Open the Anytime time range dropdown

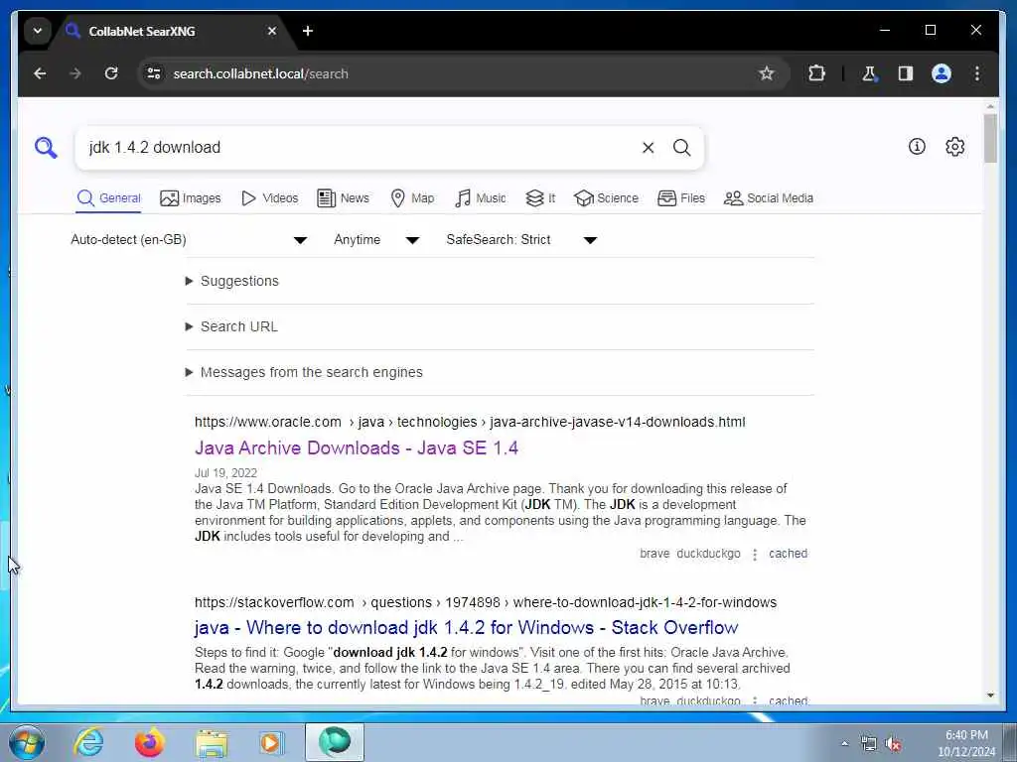pos(376,240)
